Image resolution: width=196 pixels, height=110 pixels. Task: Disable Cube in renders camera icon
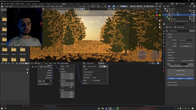[194, 15]
